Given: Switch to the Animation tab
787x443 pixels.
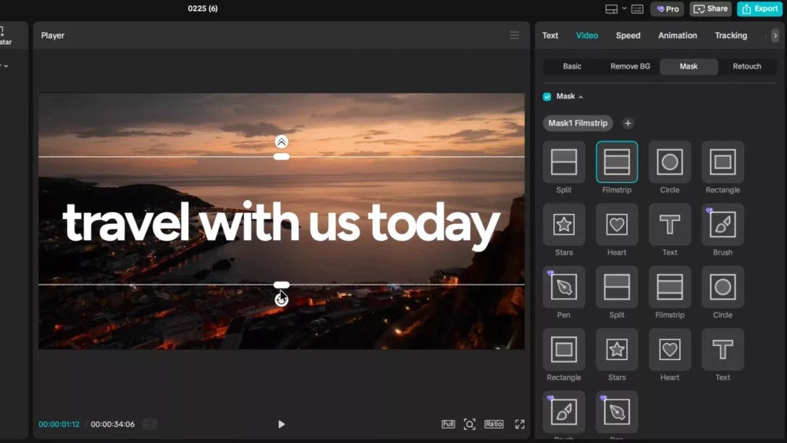Looking at the screenshot, I should coord(677,35).
